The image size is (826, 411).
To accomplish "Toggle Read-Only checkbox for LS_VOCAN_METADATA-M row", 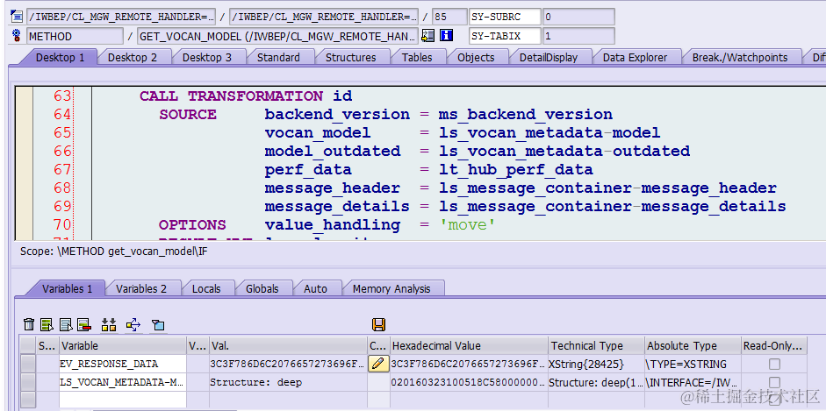I will pyautogui.click(x=774, y=382).
